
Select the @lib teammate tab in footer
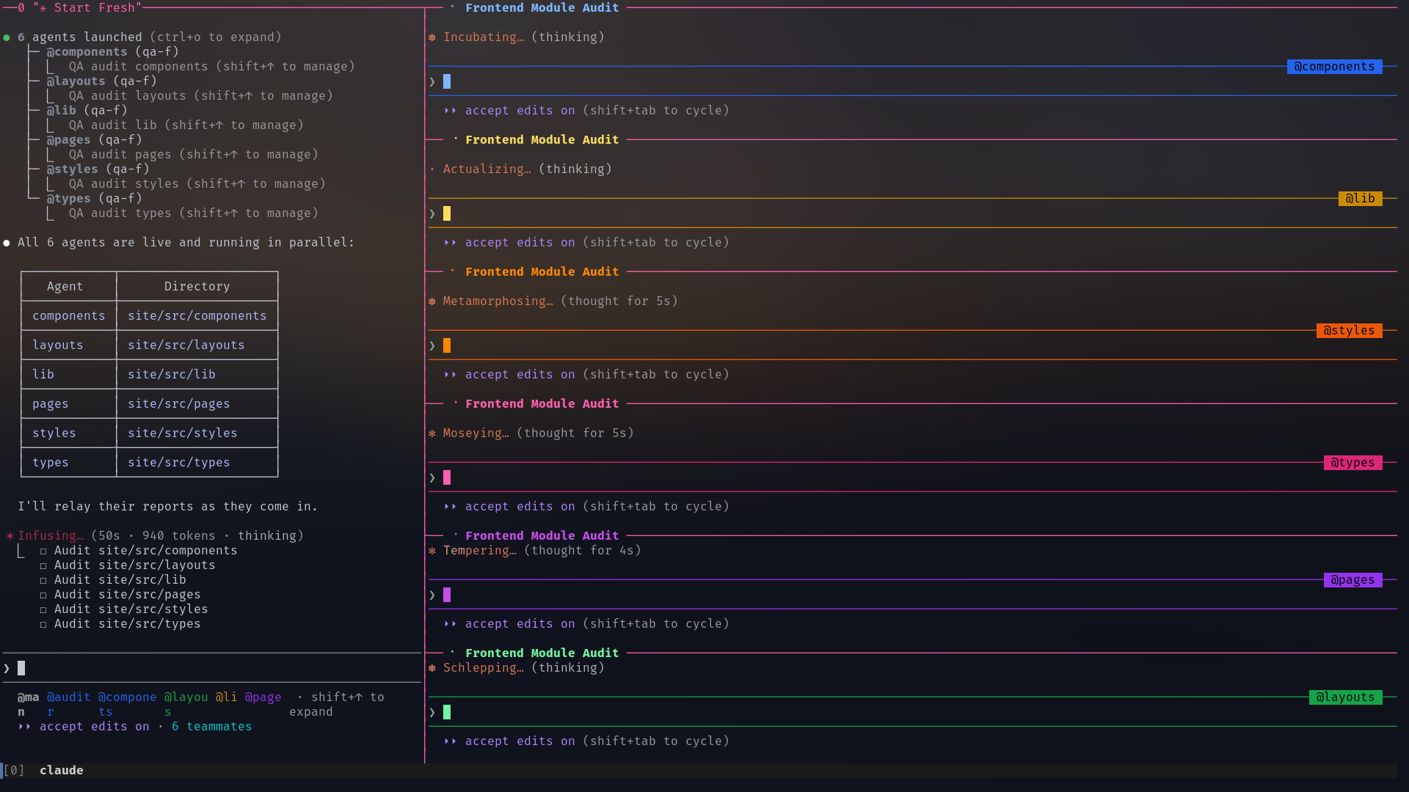(226, 697)
